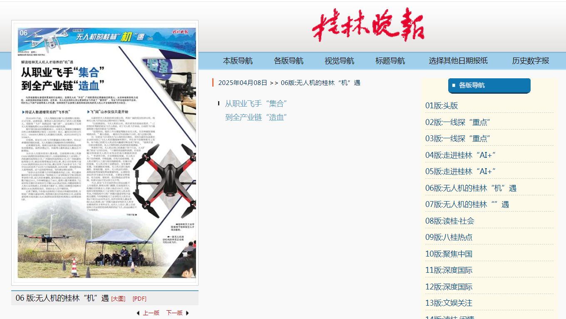Select 标题导航 in navigation bar
566x319 pixels.
[x=390, y=61]
